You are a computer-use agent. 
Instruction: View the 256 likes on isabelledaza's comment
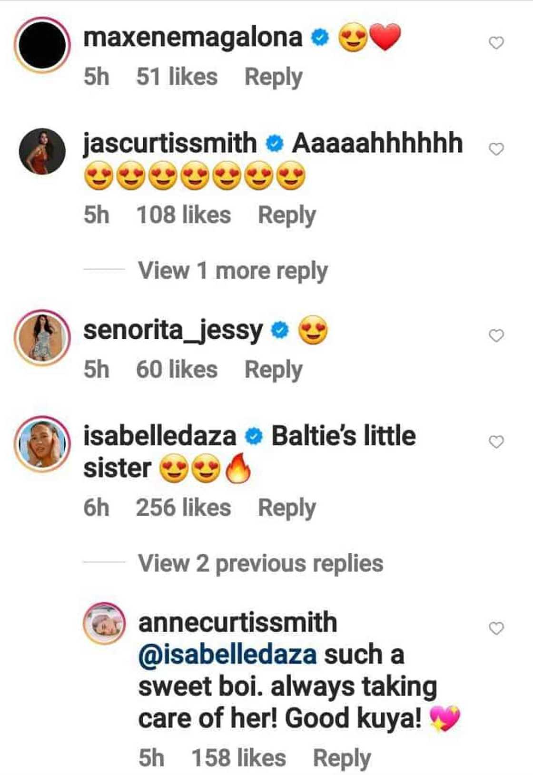(x=183, y=506)
